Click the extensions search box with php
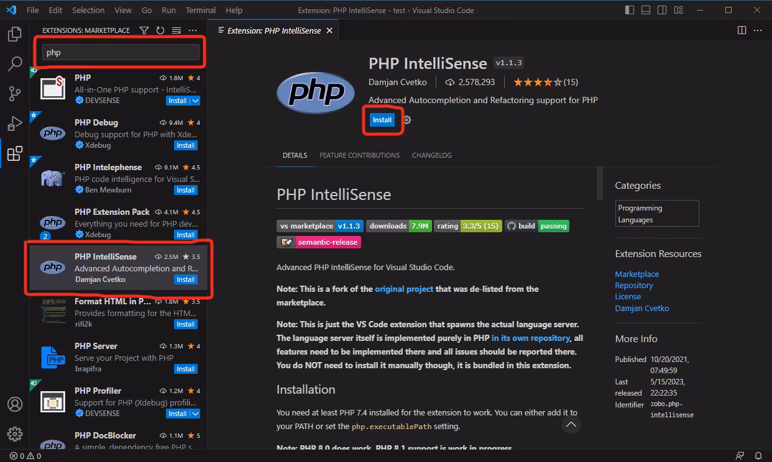 pyautogui.click(x=121, y=53)
